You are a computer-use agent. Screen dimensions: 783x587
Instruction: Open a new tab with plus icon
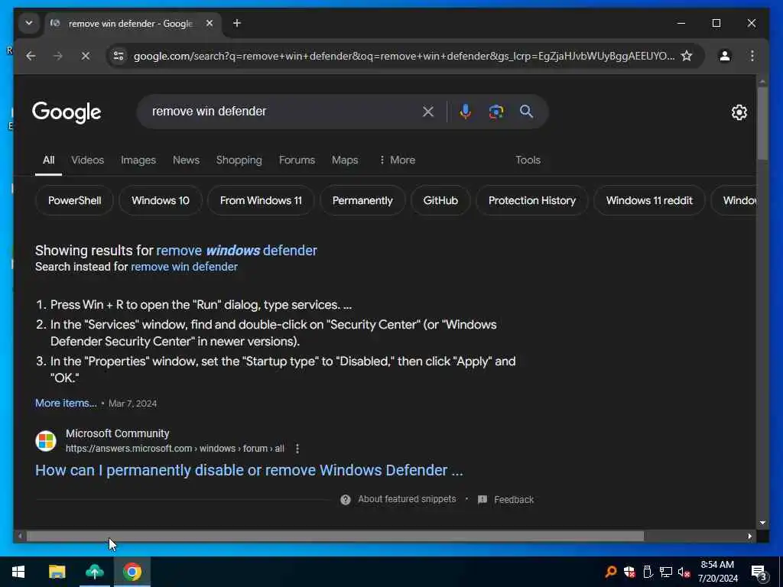click(x=237, y=24)
